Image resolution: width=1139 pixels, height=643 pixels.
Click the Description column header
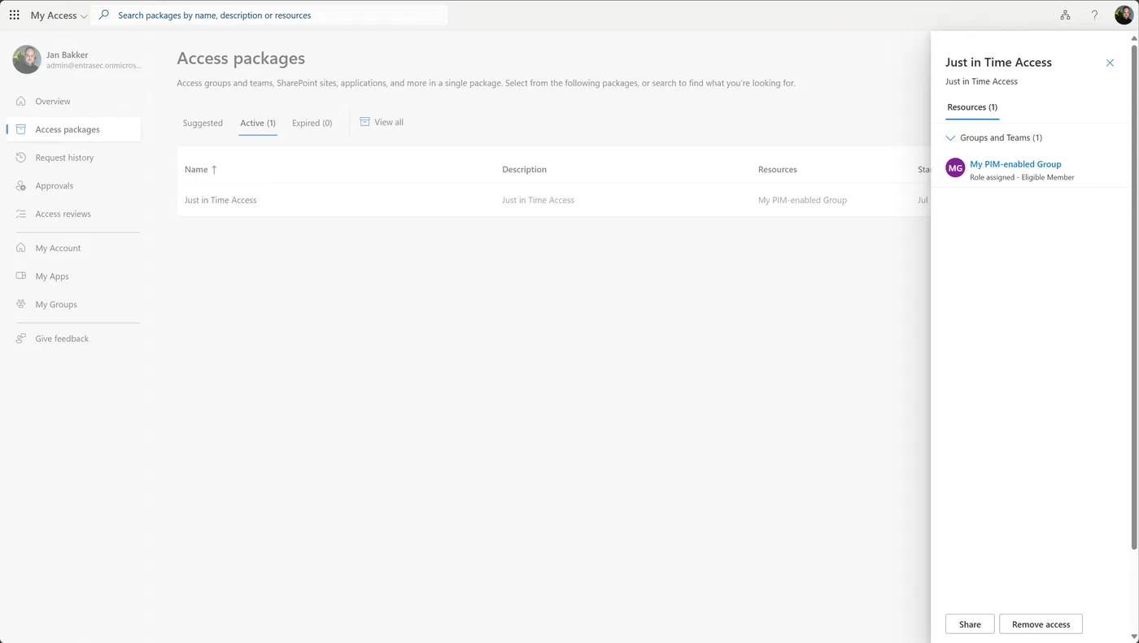pos(524,169)
